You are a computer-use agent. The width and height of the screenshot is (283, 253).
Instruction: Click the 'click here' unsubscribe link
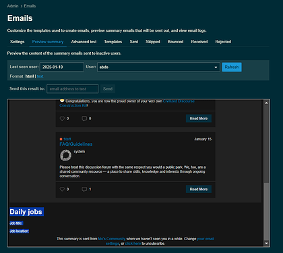(133, 244)
